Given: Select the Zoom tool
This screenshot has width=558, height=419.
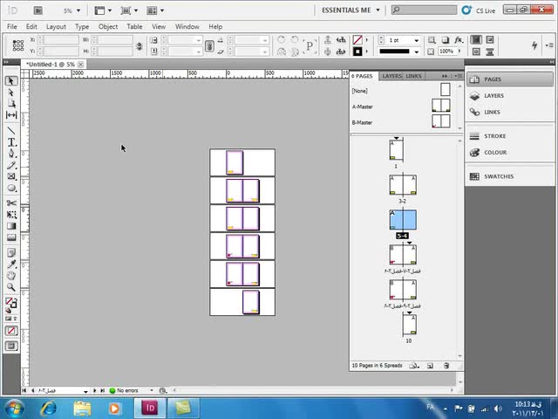Looking at the screenshot, I should click(11, 287).
